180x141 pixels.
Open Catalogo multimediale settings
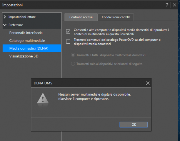point(32,40)
